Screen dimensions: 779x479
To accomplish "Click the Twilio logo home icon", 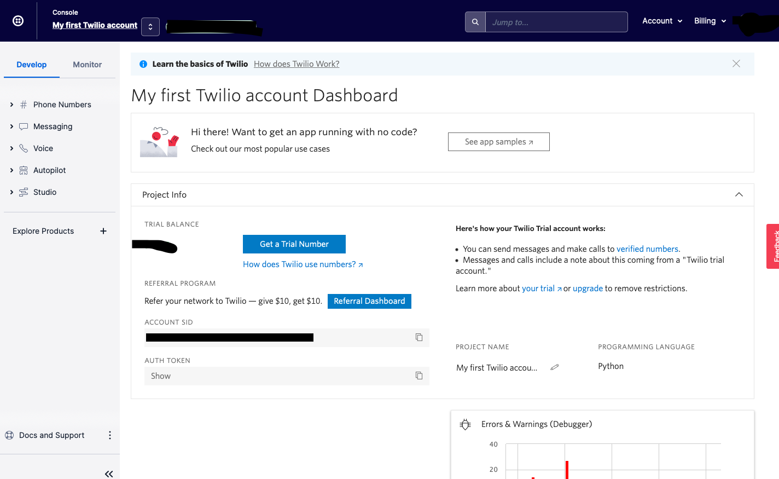I will tap(18, 21).
